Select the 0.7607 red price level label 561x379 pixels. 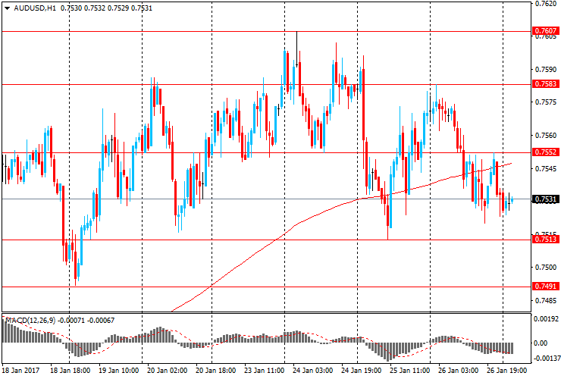coord(546,31)
